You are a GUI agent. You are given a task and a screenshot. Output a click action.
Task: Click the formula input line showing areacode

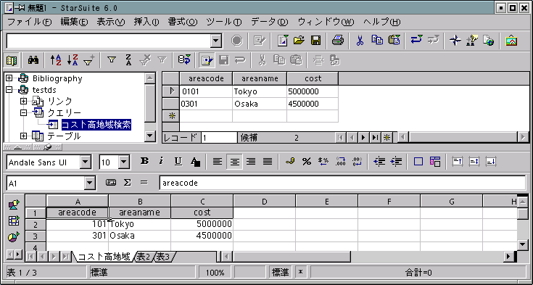coord(342,183)
